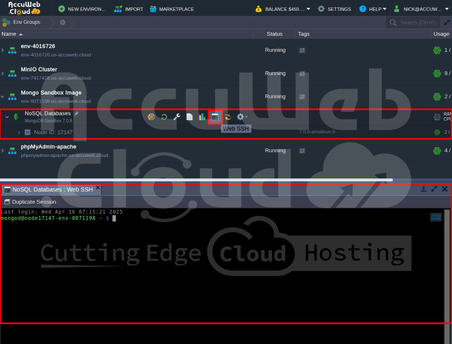The height and width of the screenshot is (344, 452).
Task: Launch the Web SSH terminal icon
Action: [x=215, y=116]
